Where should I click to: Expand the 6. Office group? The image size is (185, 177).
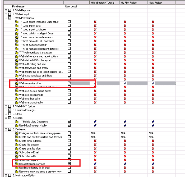[x=6, y=114]
